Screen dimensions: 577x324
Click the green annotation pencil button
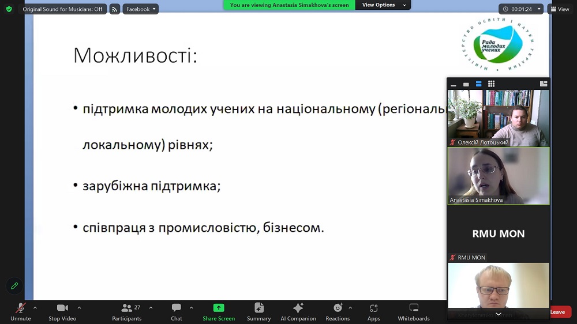pyautogui.click(x=14, y=286)
